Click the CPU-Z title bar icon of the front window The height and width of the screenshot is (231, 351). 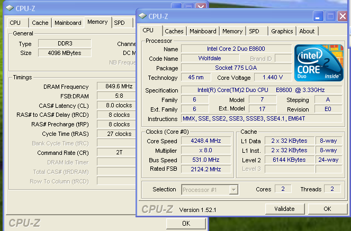[x=142, y=16]
